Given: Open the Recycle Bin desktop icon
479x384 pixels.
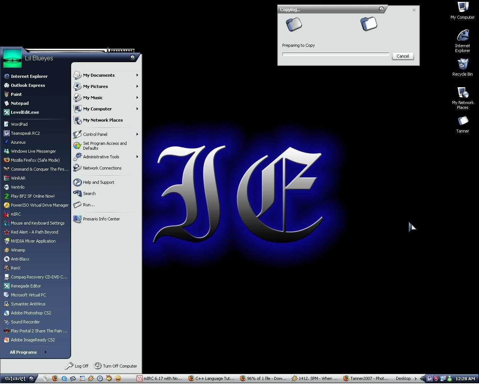Looking at the screenshot, I should point(463,67).
